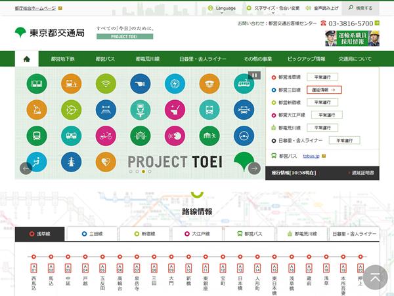
Task: Open the 都営バス menu
Action: [105, 59]
